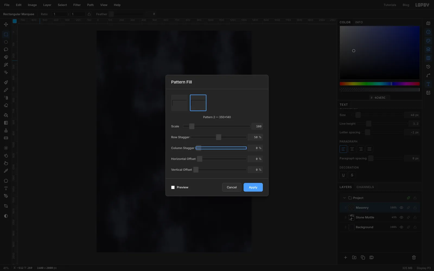Image resolution: width=434 pixels, height=271 pixels.
Task: Select the Eraser tool
Action: [x=6, y=105]
